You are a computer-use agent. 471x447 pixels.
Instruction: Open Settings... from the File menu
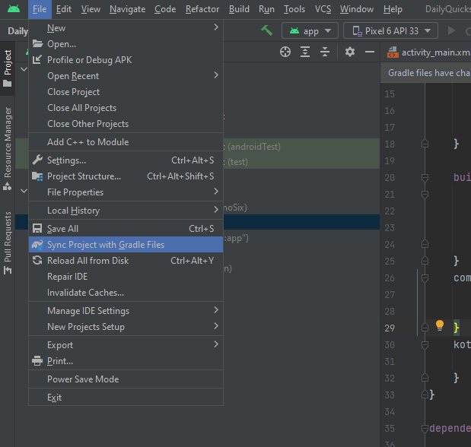click(x=126, y=160)
